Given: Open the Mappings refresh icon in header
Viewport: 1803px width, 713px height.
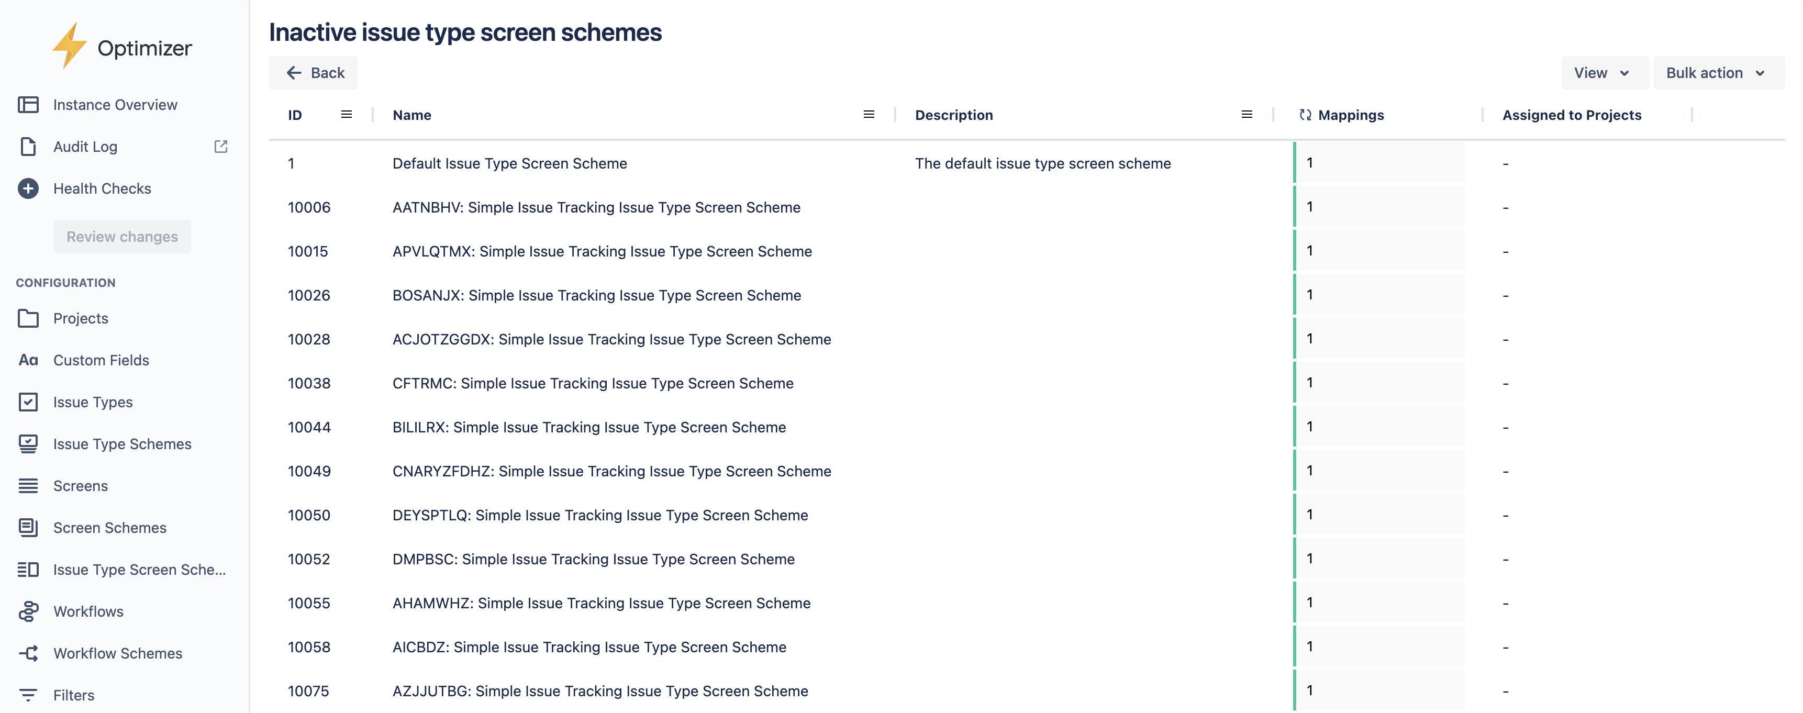Looking at the screenshot, I should (1304, 115).
